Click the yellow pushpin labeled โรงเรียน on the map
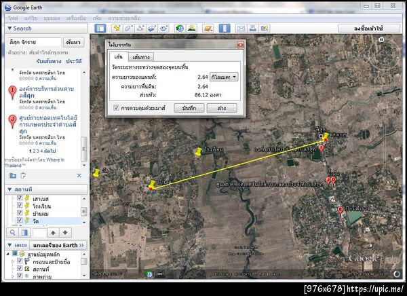407x296 pixels. coord(199,152)
